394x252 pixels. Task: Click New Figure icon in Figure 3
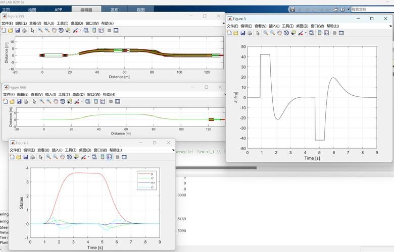click(229, 33)
